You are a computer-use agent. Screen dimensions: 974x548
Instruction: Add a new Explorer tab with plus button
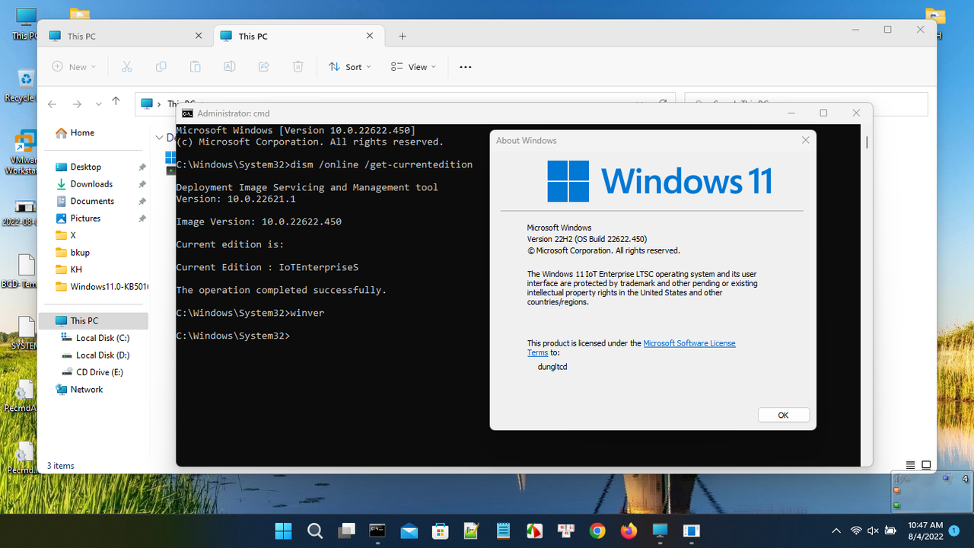click(x=403, y=36)
